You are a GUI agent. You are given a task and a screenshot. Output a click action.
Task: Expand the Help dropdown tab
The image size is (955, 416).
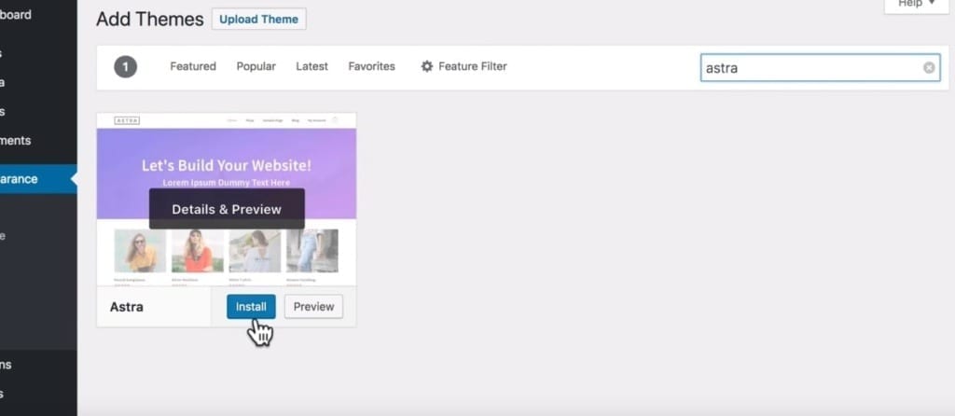(x=917, y=5)
